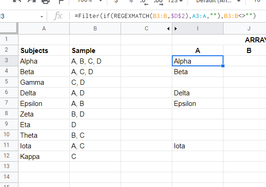This screenshot has width=266, height=187.
Task: Click the 'Epsilon' cell in column A
Action: pos(44,103)
